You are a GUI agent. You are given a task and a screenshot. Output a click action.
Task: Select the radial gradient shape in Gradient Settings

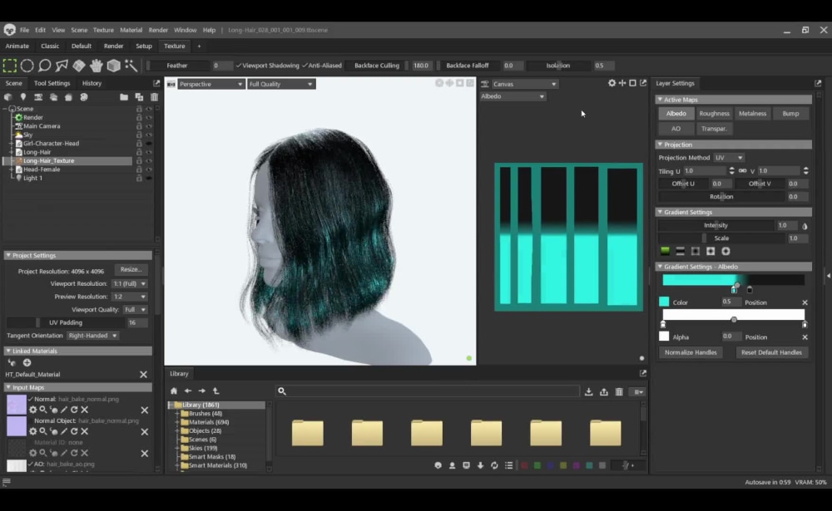[725, 251]
